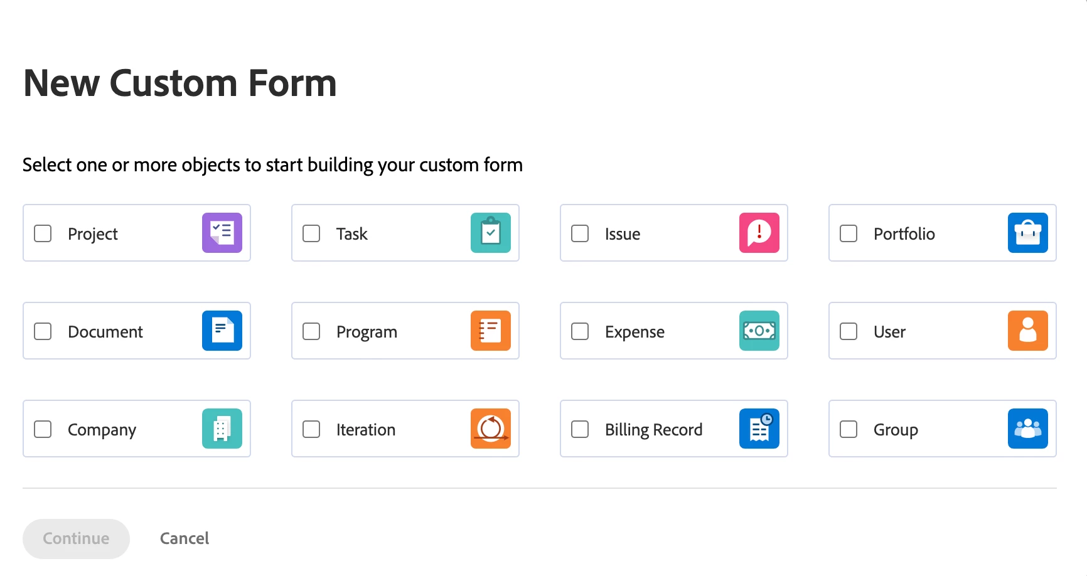Screen dimensions: 1087x576
Task: Click the blue Document page icon
Action: pyautogui.click(x=222, y=331)
